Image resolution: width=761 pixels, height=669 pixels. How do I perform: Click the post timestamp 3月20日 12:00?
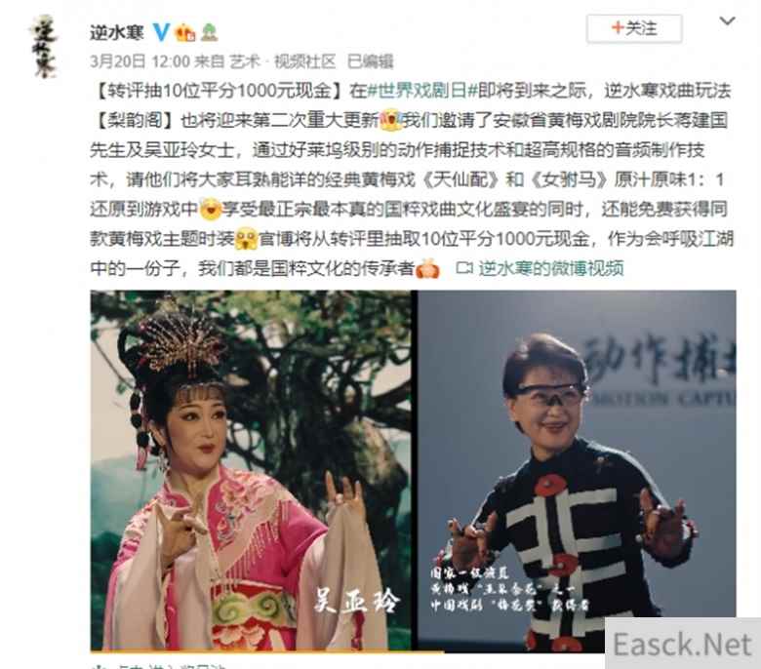[x=140, y=61]
